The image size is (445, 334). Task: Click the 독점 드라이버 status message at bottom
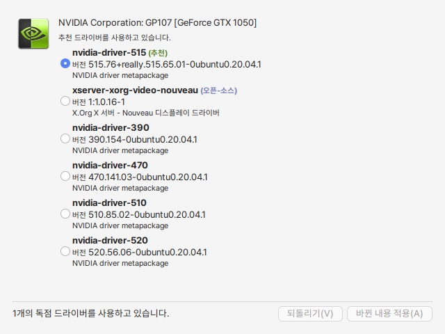(x=91, y=314)
